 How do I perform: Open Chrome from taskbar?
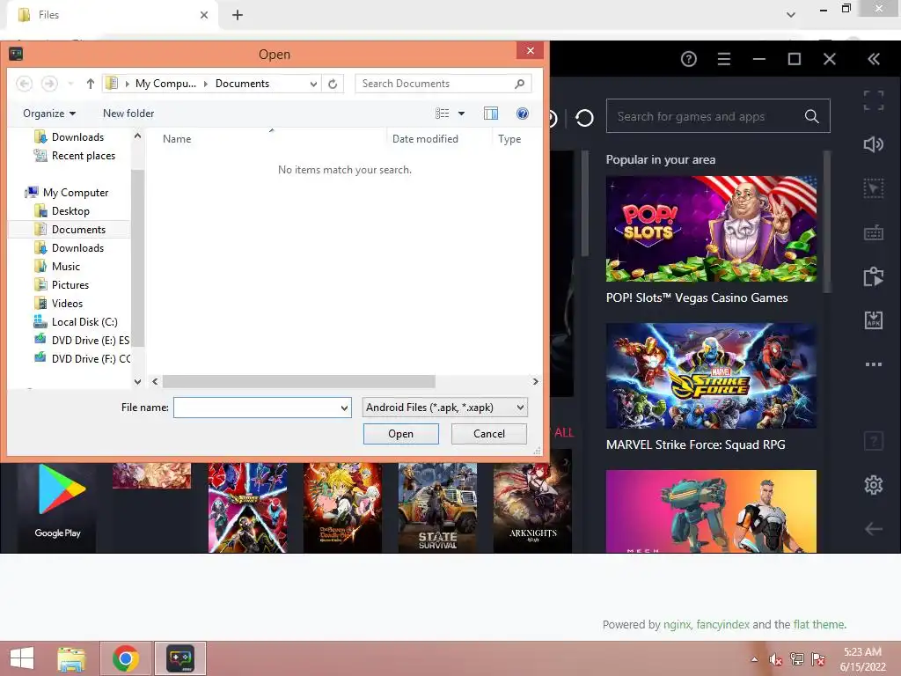point(126,658)
